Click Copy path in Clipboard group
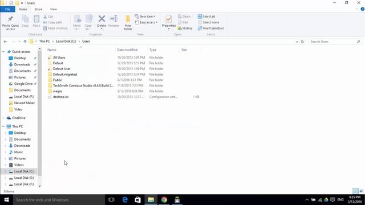365x205 pixels. 53,22
